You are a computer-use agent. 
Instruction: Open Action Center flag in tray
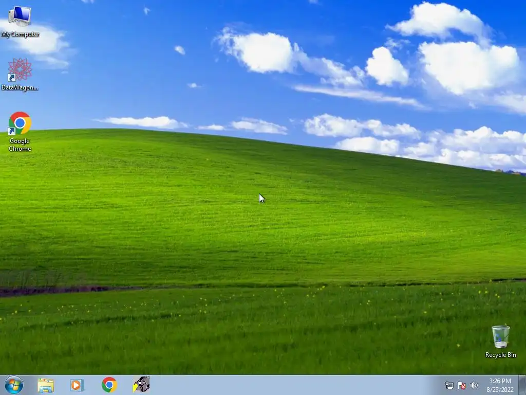click(462, 385)
